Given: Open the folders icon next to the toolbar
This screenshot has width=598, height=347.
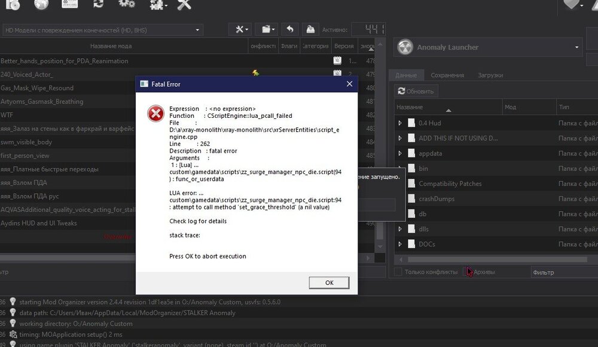Looking at the screenshot, I should (x=266, y=29).
